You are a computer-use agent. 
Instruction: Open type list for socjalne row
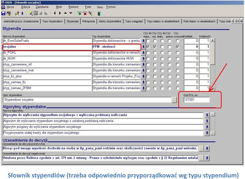(x=143, y=47)
